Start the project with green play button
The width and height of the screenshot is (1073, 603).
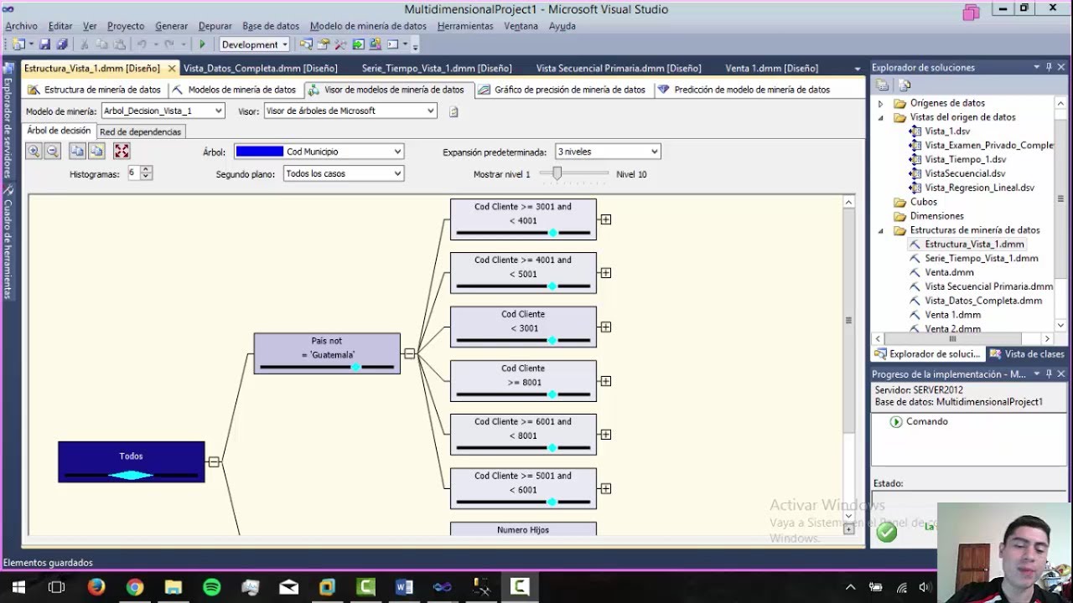(x=202, y=44)
